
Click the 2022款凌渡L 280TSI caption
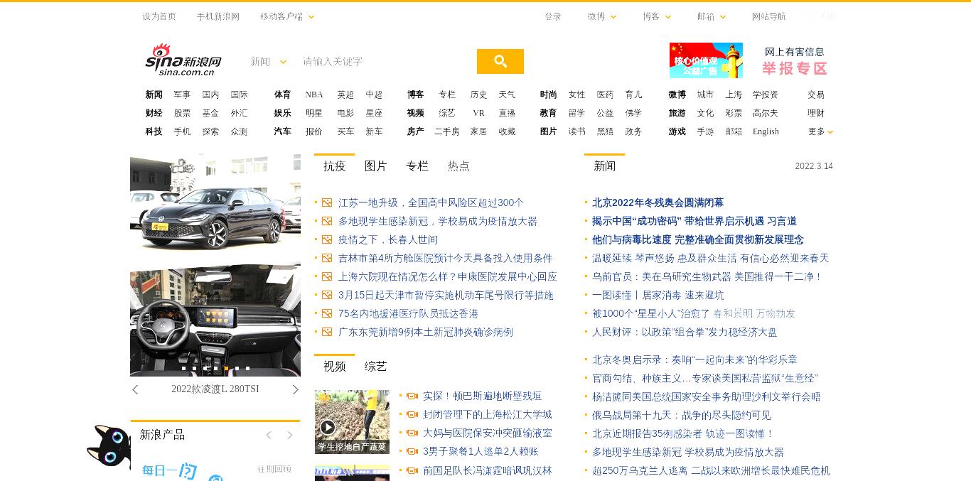point(215,389)
